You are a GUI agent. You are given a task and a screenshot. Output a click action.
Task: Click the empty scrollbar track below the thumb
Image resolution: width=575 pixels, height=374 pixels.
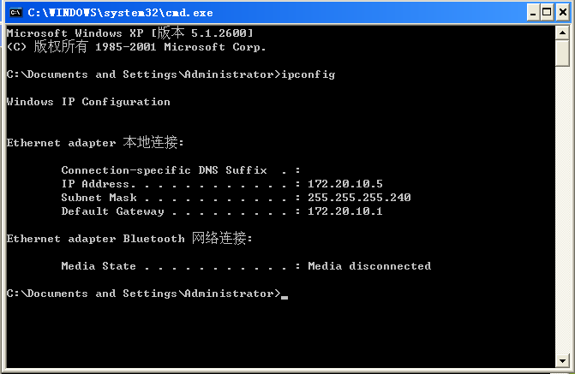562,210
